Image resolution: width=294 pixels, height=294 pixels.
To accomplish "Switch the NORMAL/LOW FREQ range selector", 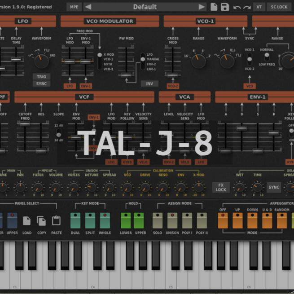I will (x=267, y=57).
